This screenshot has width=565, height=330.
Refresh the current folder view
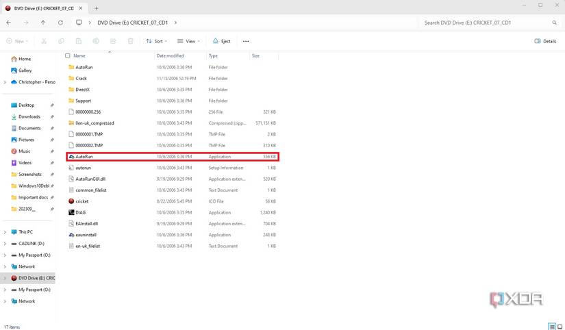pyautogui.click(x=60, y=23)
